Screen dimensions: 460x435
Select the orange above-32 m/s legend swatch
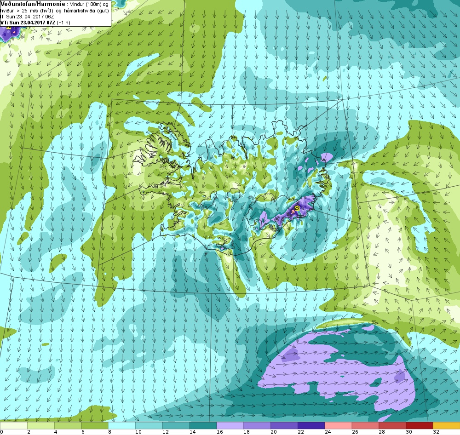click(x=447, y=425)
